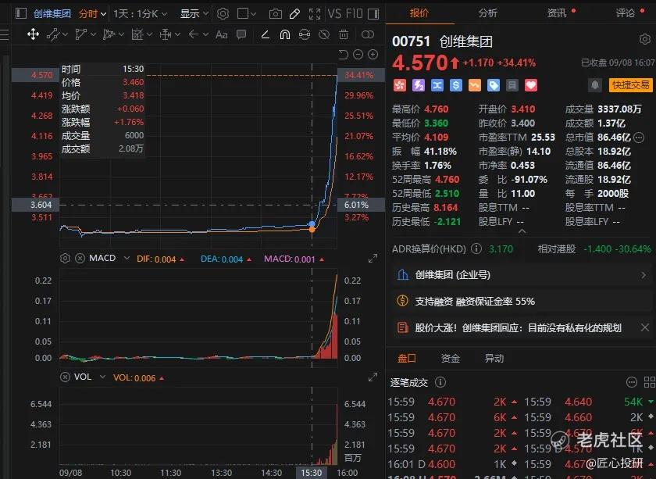Remove the MACD indicator panel

tap(80, 259)
